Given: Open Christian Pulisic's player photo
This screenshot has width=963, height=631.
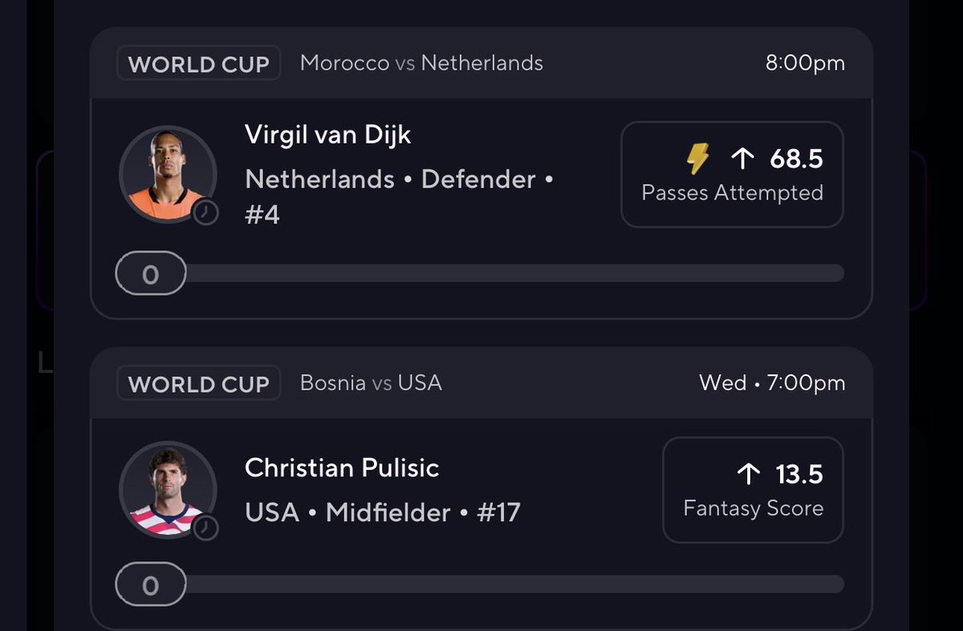Looking at the screenshot, I should [168, 489].
